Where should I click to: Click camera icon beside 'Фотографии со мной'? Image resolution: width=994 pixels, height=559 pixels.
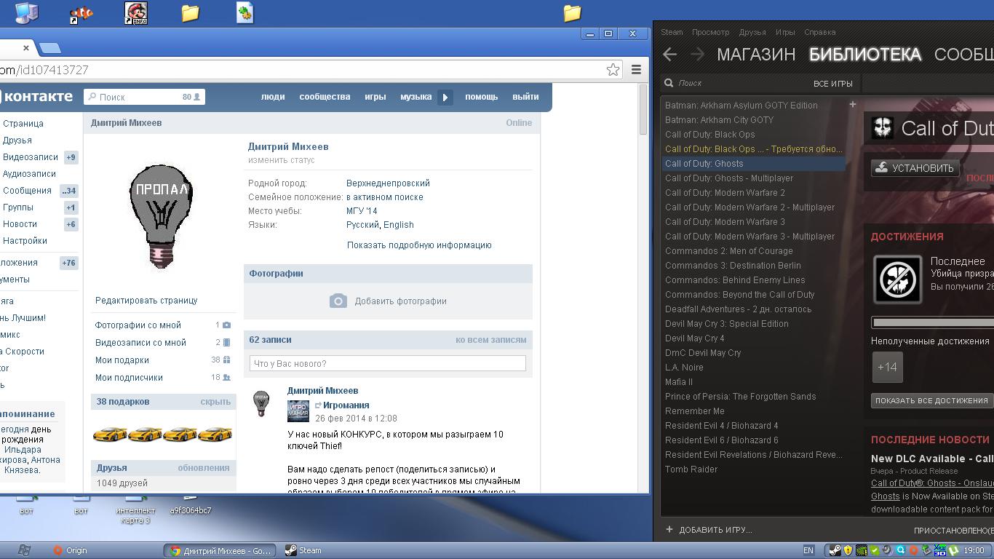(226, 325)
